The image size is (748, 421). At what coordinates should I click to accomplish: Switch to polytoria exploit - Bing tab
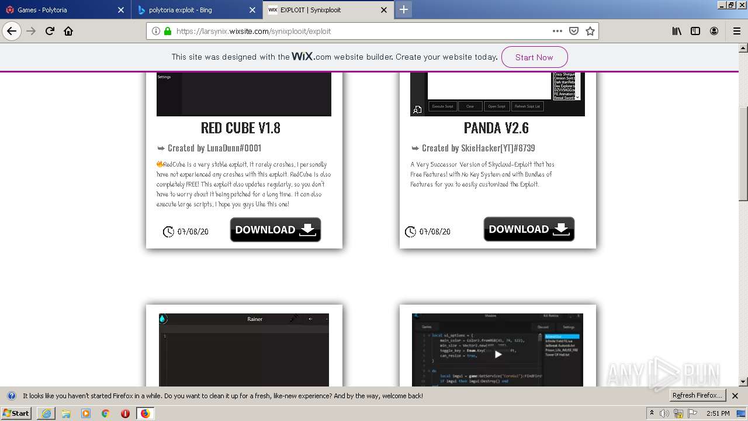coord(197,10)
